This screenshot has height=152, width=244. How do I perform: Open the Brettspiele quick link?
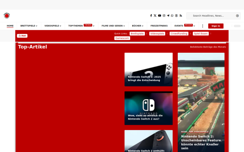pyautogui.click(x=137, y=34)
